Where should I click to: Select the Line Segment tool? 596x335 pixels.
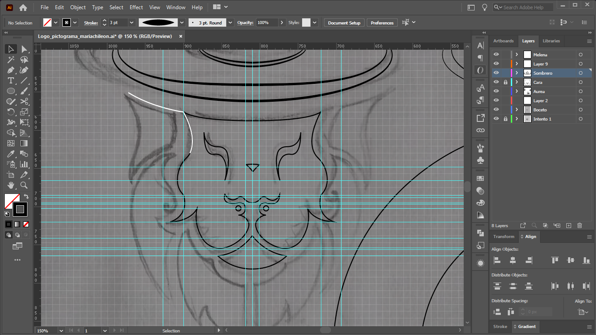coord(24,81)
